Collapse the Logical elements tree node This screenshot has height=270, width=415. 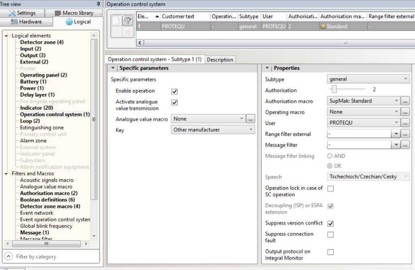click(6, 36)
